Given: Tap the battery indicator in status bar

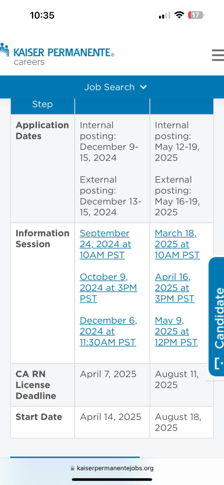Looking at the screenshot, I should [x=196, y=15].
